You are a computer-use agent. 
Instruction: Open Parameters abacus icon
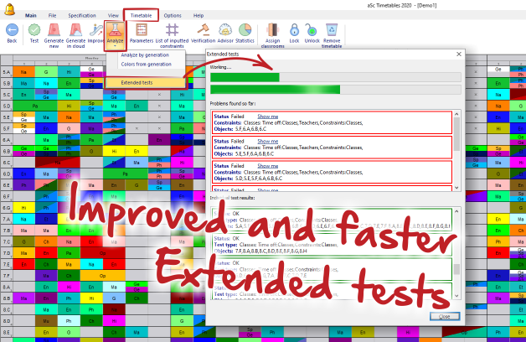point(142,30)
